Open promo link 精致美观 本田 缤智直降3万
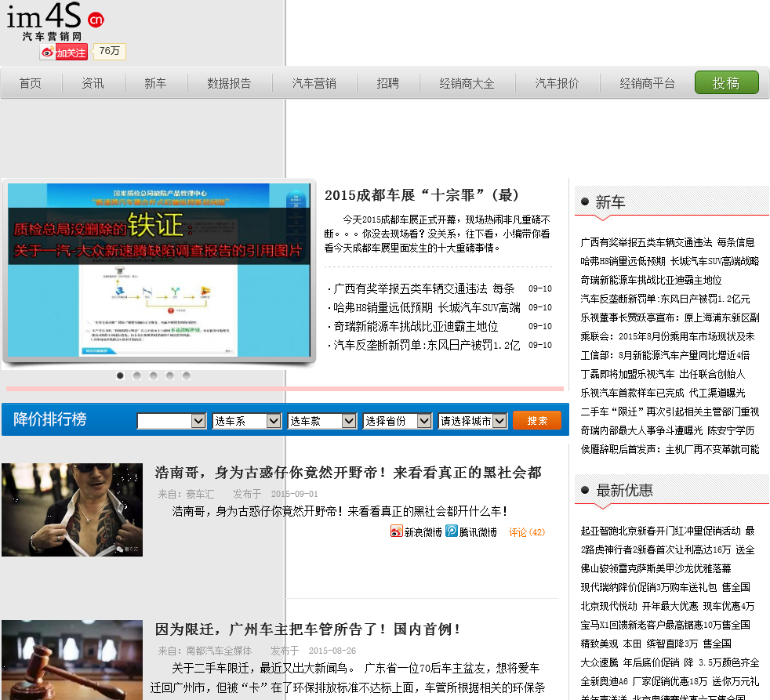Screen dimensions: 770x700 click(x=656, y=644)
